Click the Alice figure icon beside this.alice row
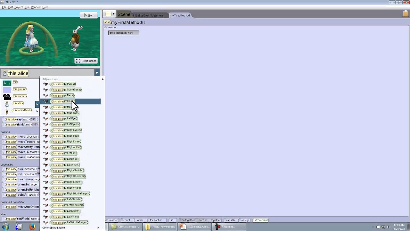This screenshot has width=410, height=231. pyautogui.click(x=7, y=104)
